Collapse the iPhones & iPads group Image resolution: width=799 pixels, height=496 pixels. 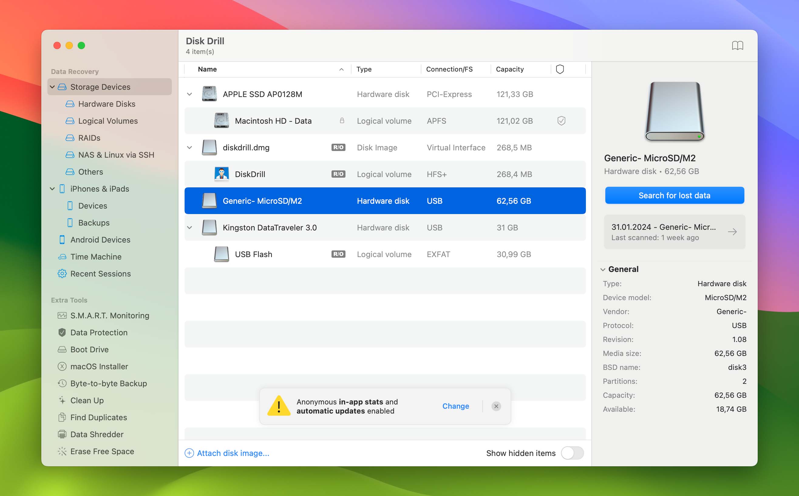click(x=52, y=189)
